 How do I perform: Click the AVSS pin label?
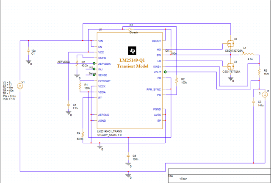[158, 115]
